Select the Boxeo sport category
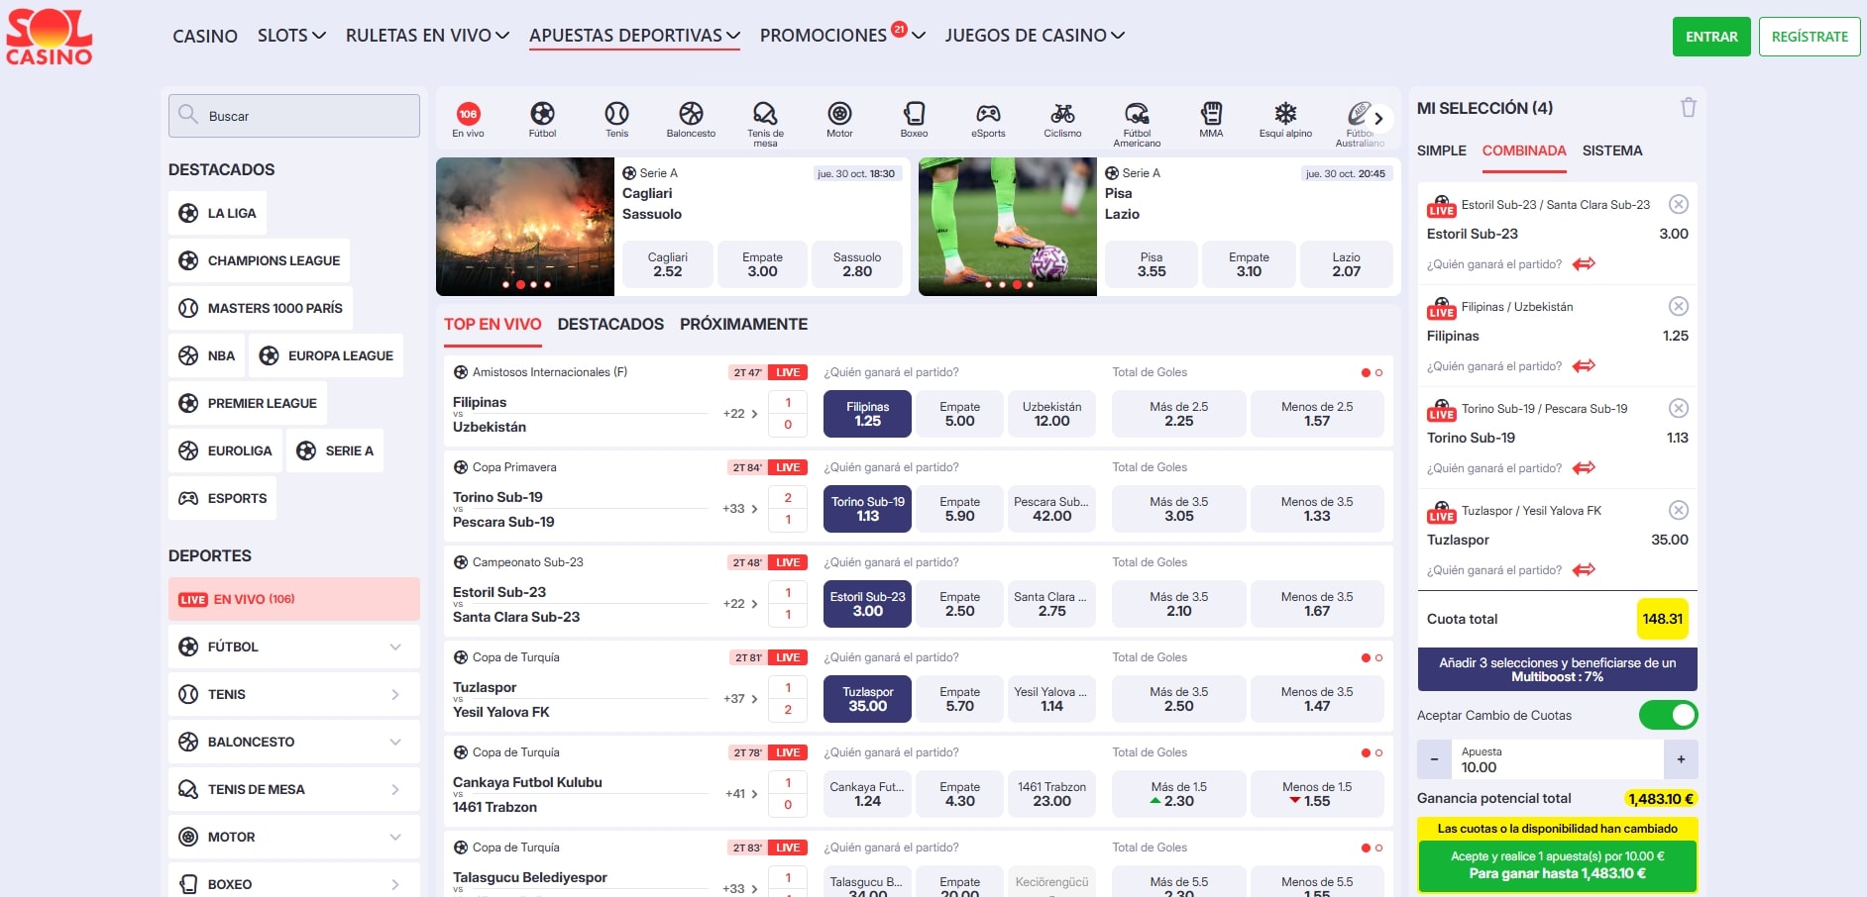This screenshot has height=897, width=1867. point(914,117)
